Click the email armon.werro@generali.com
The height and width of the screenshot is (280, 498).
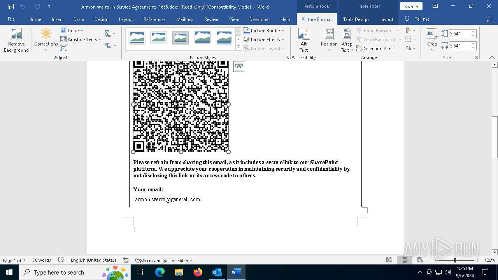pos(168,199)
